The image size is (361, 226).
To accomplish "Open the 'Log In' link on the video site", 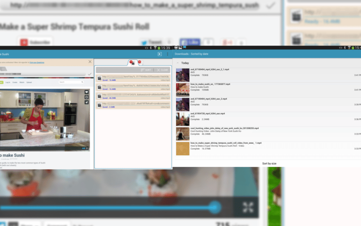I will click(8, 82).
